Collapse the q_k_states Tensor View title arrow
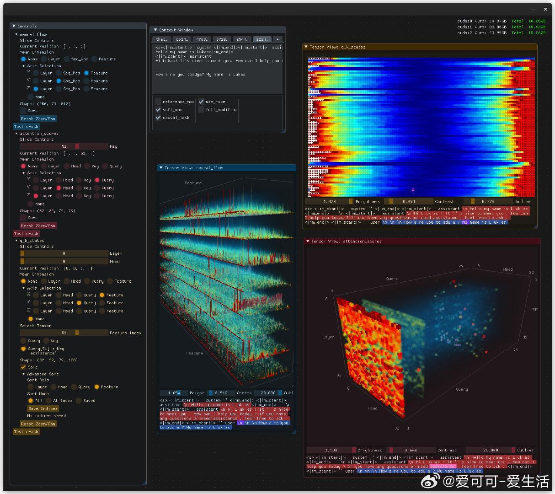This screenshot has width=555, height=494. [306, 47]
